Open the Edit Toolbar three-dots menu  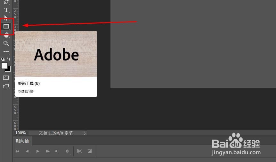[6, 52]
